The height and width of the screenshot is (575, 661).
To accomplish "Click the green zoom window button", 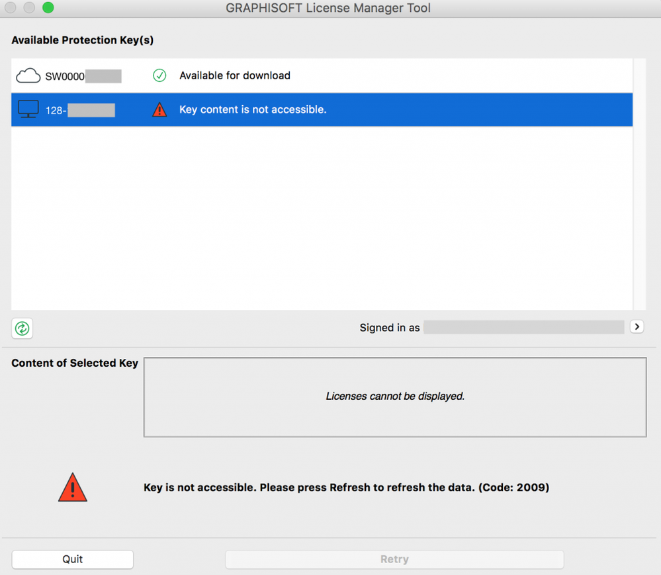I will coord(48,7).
